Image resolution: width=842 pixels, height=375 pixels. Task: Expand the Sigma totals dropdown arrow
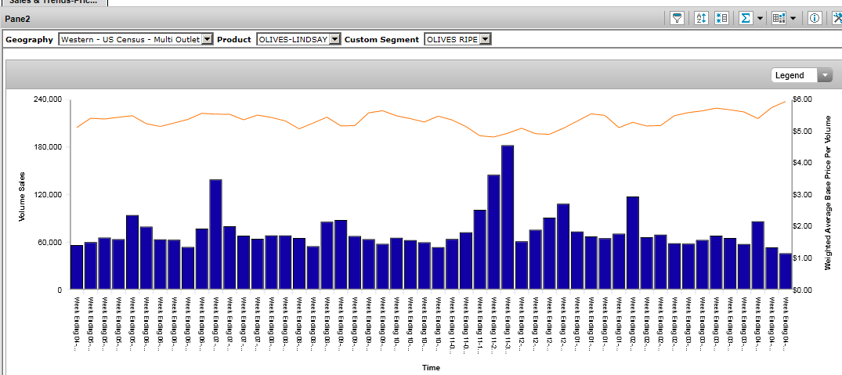(x=760, y=18)
